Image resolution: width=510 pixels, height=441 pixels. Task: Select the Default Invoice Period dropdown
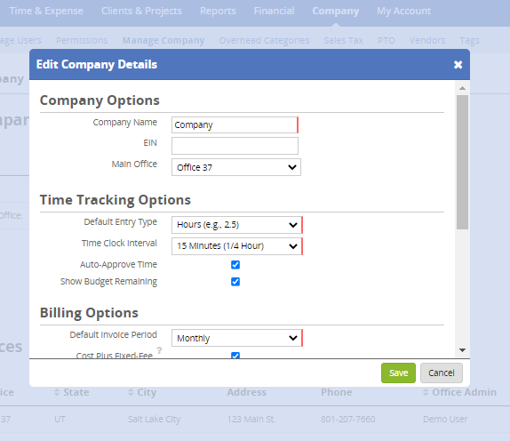pos(236,338)
